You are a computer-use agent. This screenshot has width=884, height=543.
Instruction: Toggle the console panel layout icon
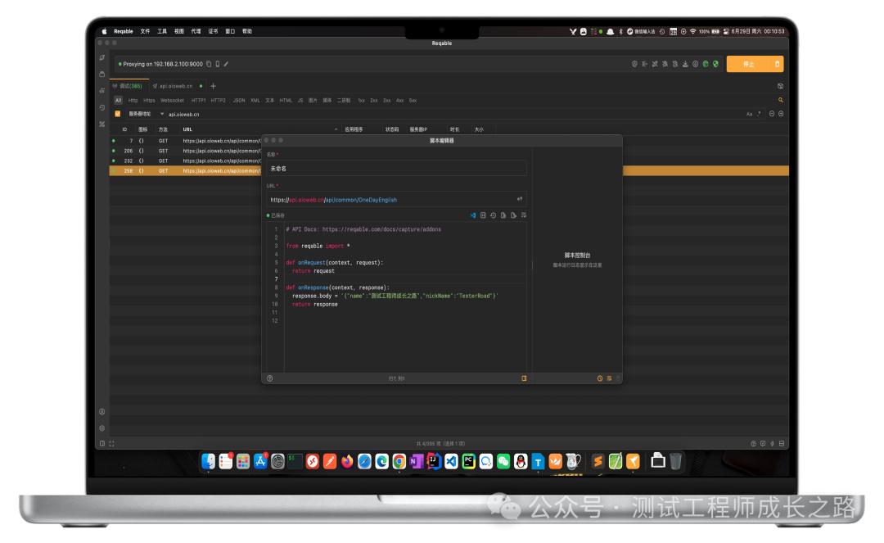[524, 378]
